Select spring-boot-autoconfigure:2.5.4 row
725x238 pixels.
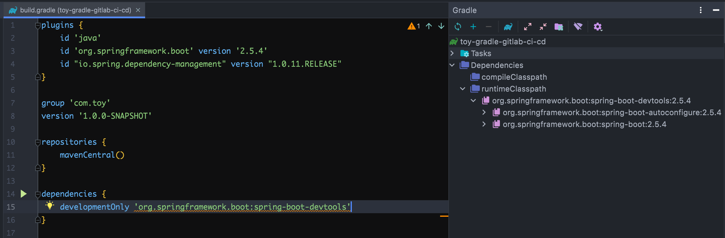coord(586,112)
